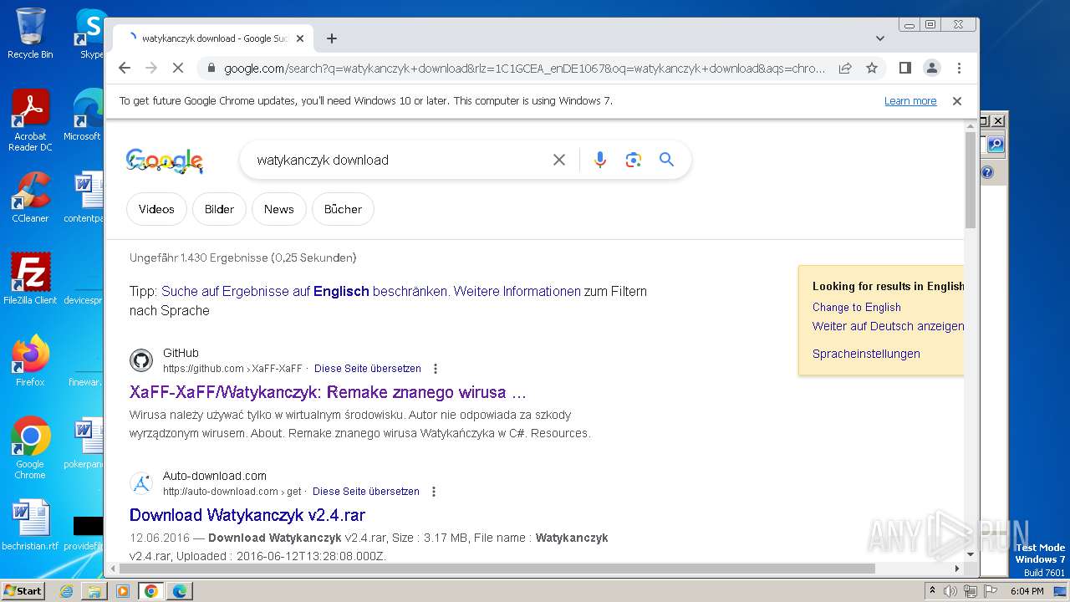Stop loading the page
This screenshot has height=602, width=1070.
click(x=177, y=68)
